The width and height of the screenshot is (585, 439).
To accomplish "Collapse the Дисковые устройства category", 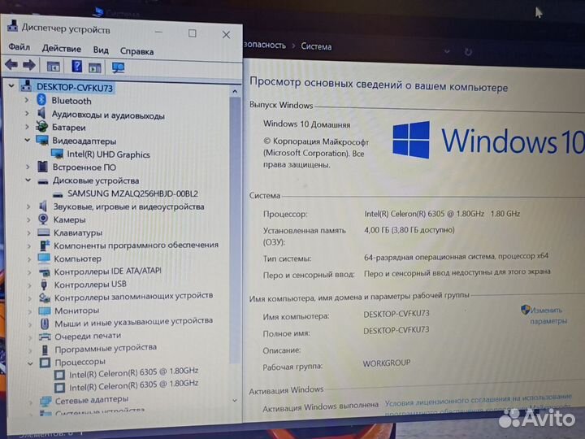I will point(28,180).
